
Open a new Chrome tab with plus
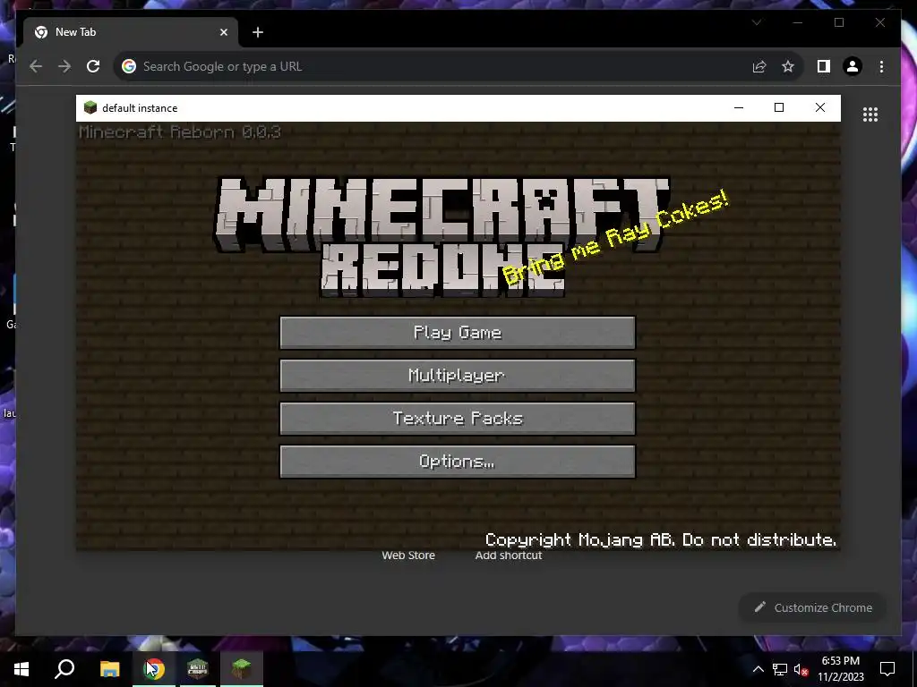tap(258, 32)
